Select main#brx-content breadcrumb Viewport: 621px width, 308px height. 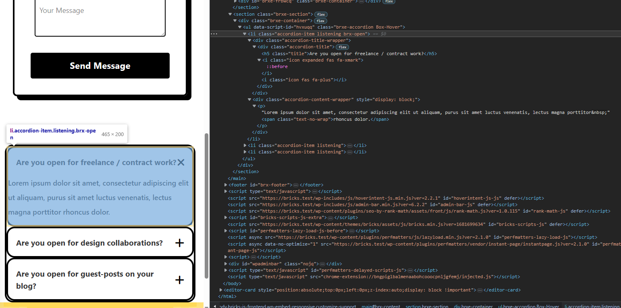(x=380, y=306)
